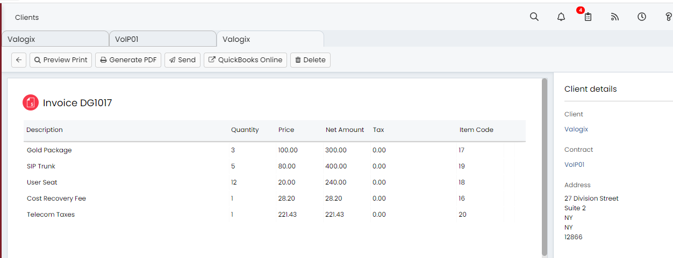The width and height of the screenshot is (673, 258).
Task: Open the VoIP01 contract link in Client details
Action: tap(574, 165)
